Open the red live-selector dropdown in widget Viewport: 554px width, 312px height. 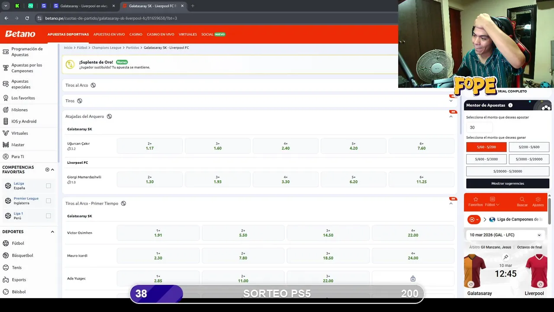[x=474, y=219]
